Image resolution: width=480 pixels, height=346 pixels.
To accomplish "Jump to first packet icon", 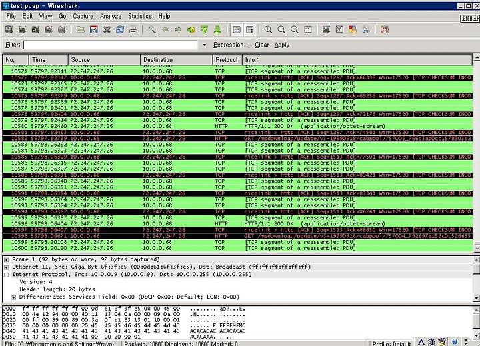I will click(205, 30).
